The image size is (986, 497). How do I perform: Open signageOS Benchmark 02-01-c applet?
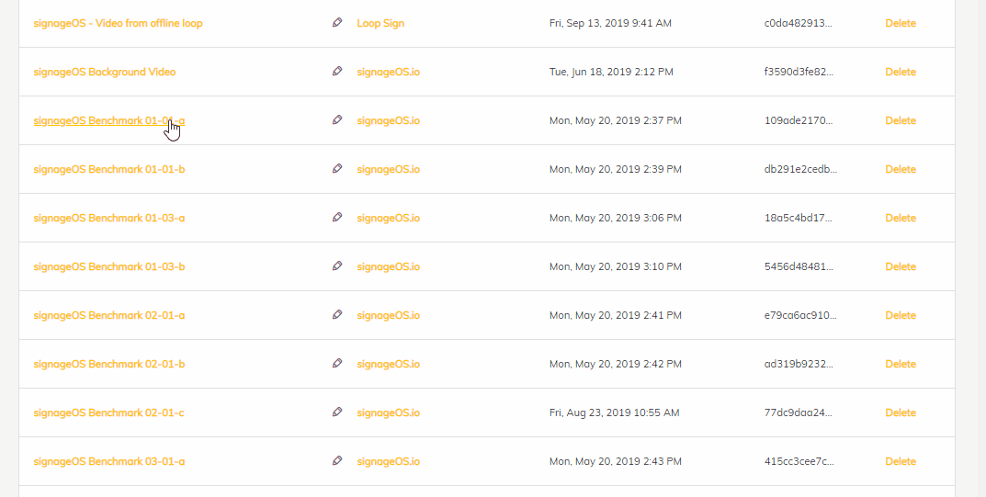coord(108,412)
